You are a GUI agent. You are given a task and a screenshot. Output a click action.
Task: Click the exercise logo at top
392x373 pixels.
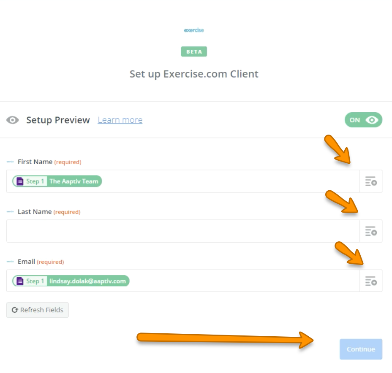194,30
